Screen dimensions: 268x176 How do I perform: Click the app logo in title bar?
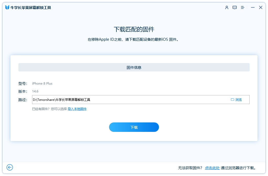(x=7, y=7)
